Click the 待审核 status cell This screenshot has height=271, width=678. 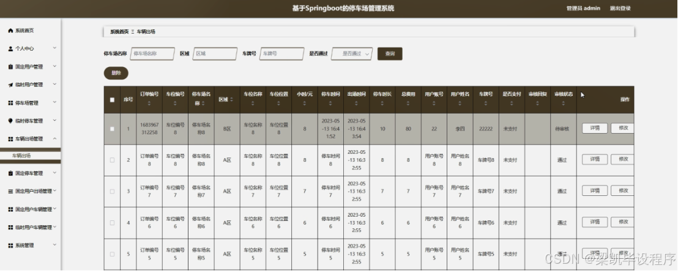(564, 129)
